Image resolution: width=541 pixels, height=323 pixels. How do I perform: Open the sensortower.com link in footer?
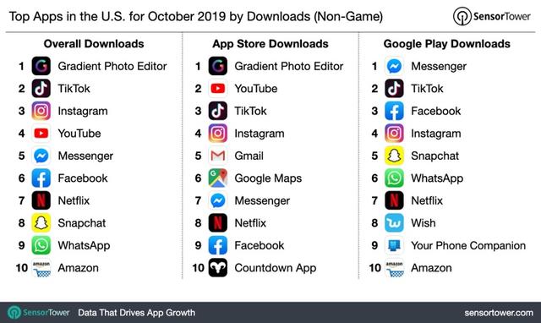point(499,313)
